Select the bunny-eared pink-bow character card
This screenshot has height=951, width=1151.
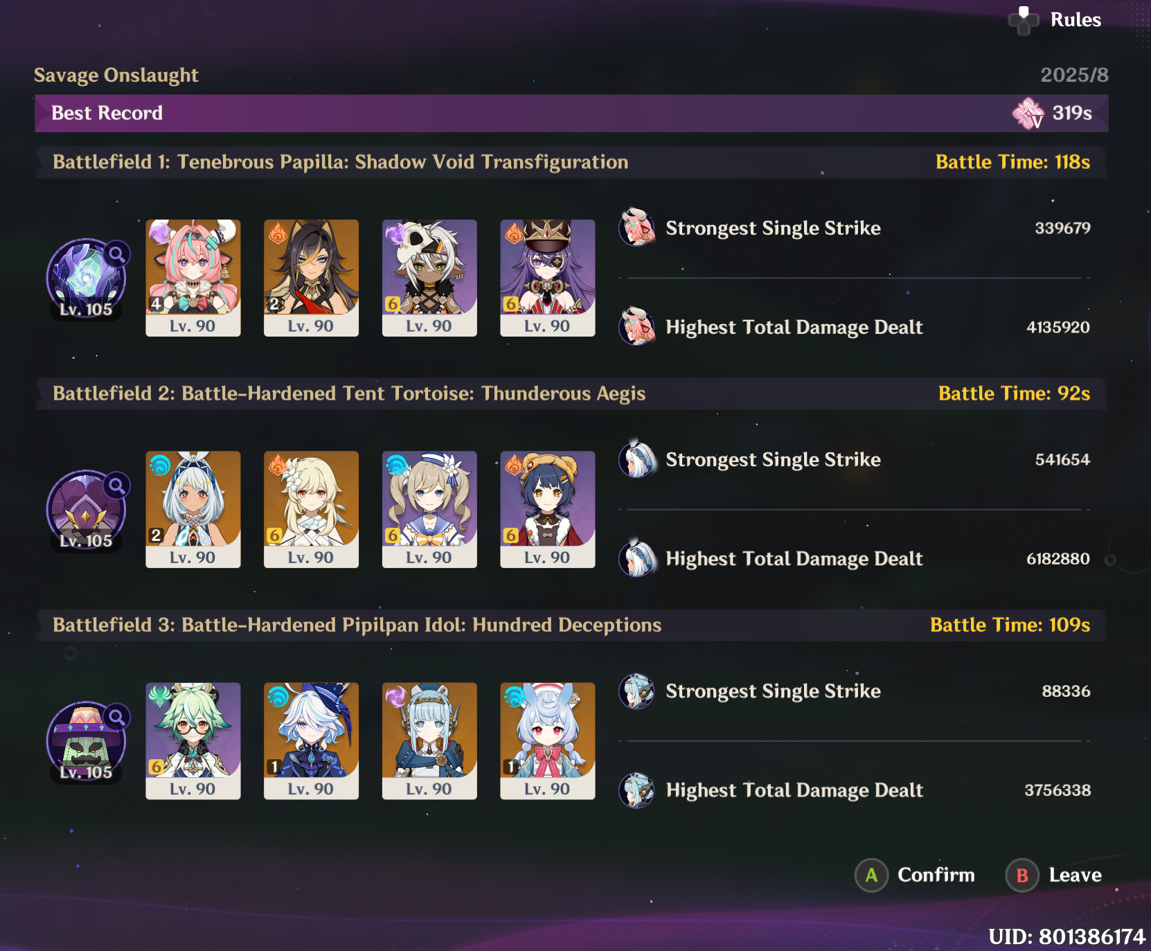[x=548, y=741]
